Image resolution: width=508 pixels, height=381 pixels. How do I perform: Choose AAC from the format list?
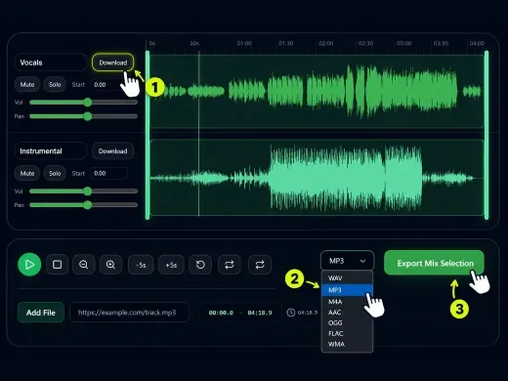[x=347, y=313]
